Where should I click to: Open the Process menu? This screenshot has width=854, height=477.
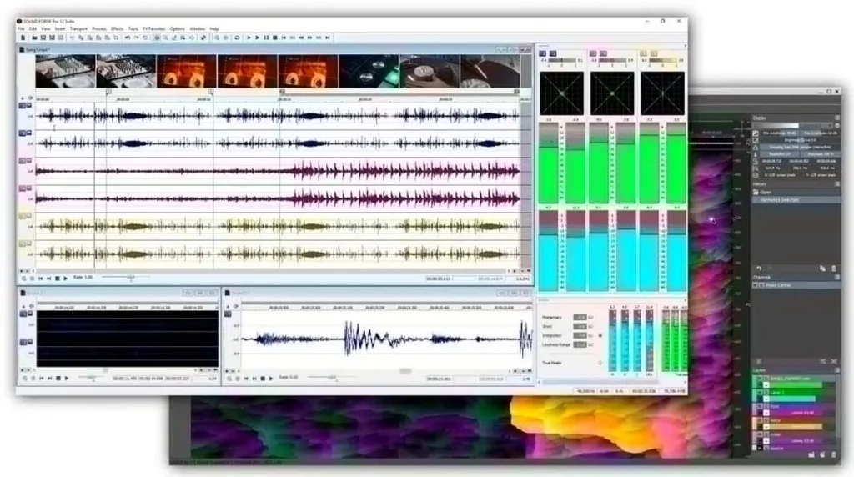(x=99, y=29)
